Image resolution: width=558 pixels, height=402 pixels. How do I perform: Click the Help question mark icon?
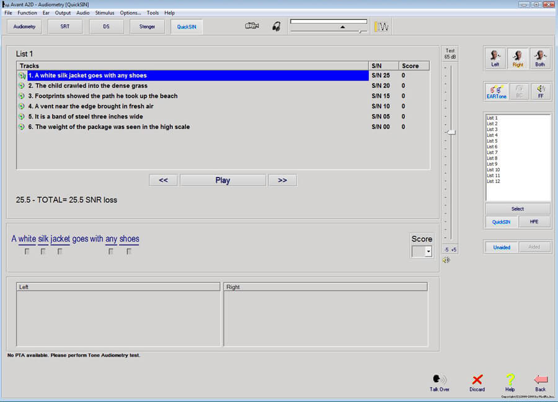click(510, 380)
